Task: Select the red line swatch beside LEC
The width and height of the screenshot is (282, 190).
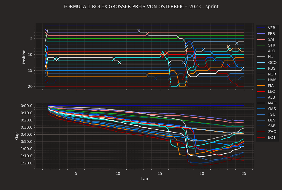Action: tap(261, 91)
